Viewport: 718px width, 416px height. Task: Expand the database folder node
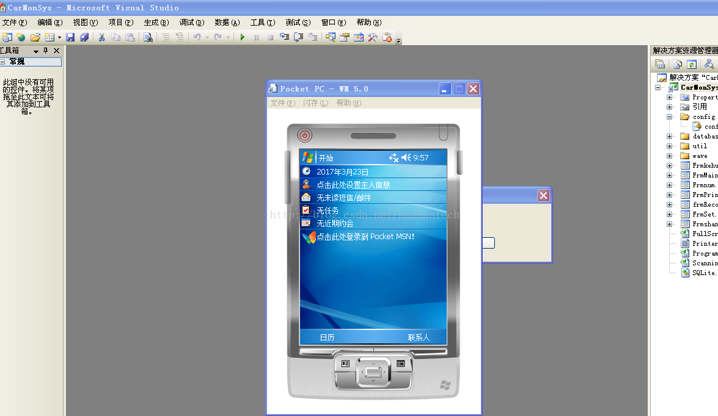click(x=670, y=136)
